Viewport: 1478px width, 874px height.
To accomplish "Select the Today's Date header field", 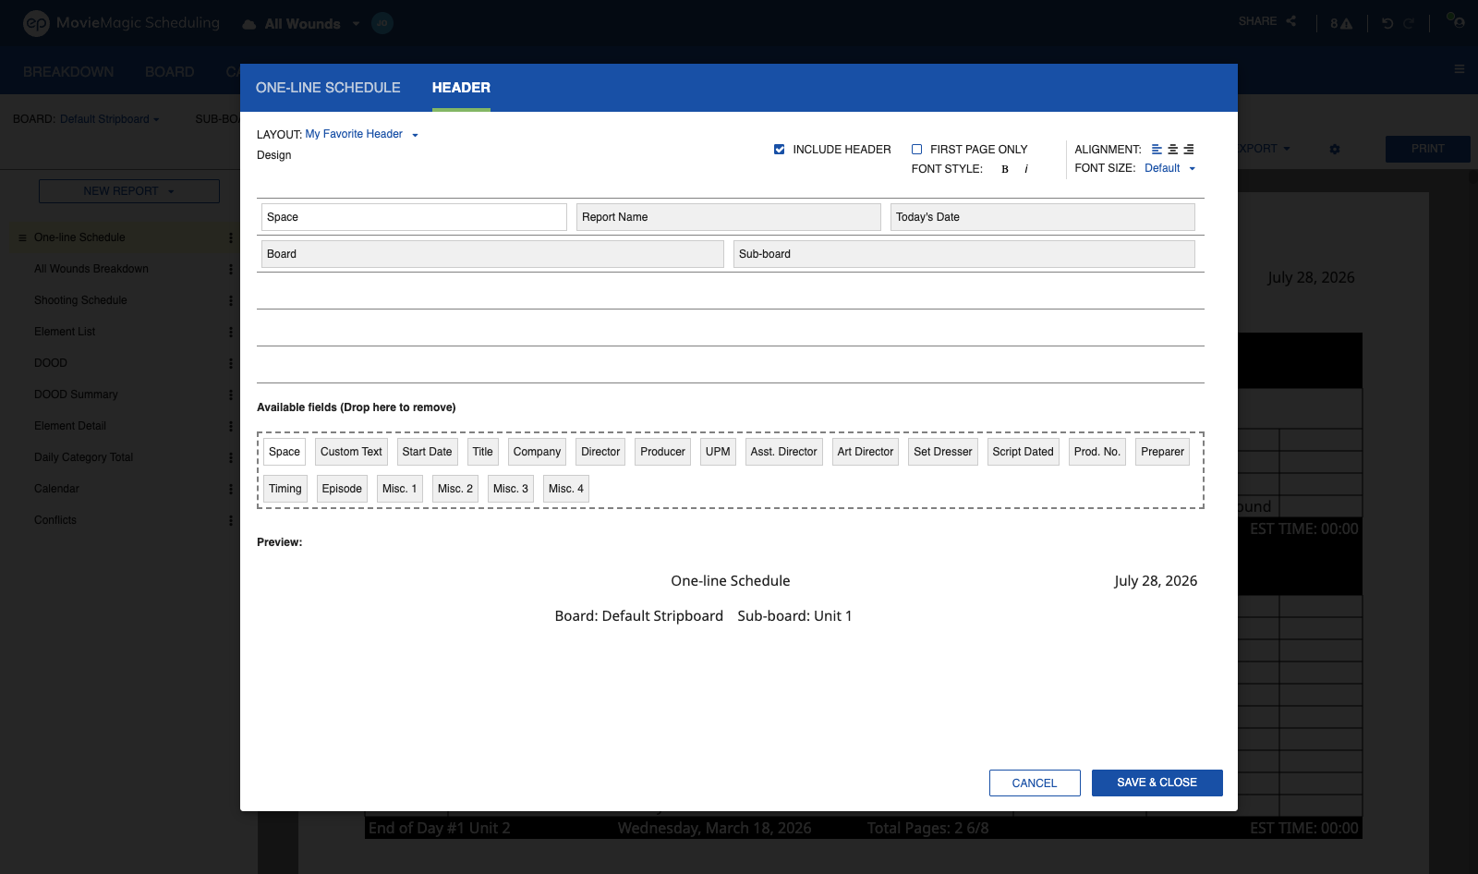I will (x=1043, y=217).
